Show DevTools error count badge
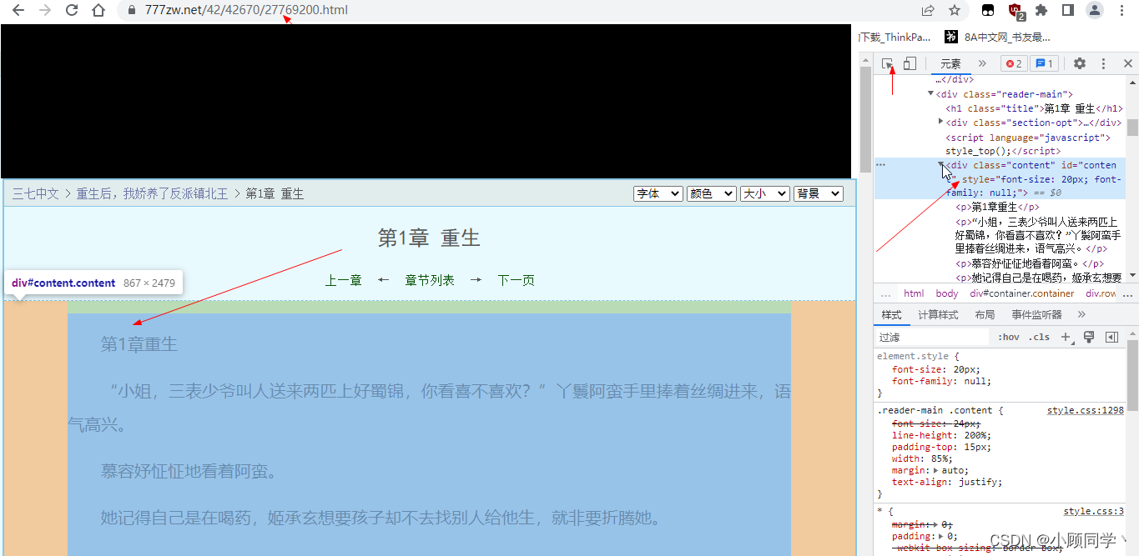The height and width of the screenshot is (556, 1139). (1014, 63)
